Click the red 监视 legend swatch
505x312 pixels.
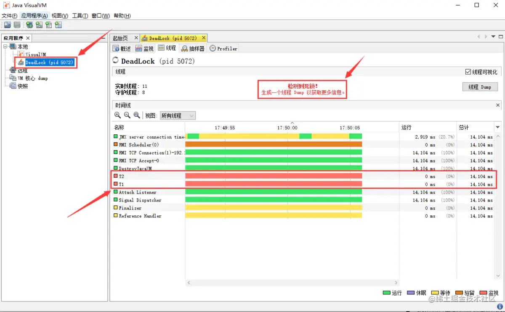(x=484, y=293)
